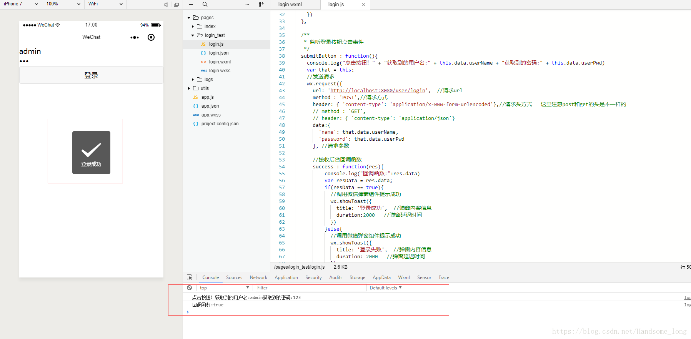The image size is (691, 339).
Task: Expand the logs folder
Action: click(193, 80)
